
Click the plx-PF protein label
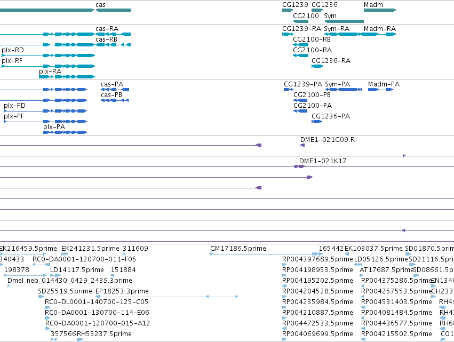[x=14, y=116]
